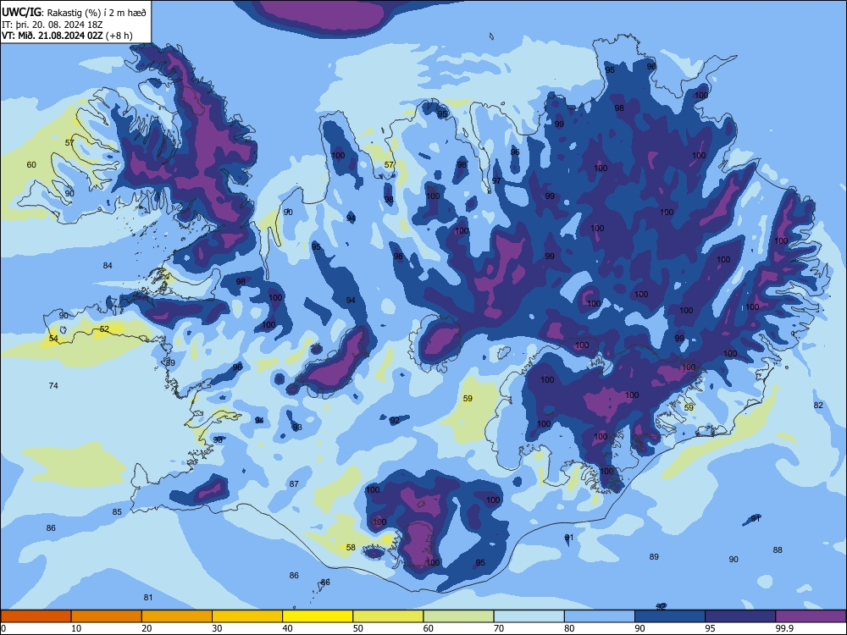847x635 pixels.
Task: Click the map value 74 over the sea
Action: point(53,385)
